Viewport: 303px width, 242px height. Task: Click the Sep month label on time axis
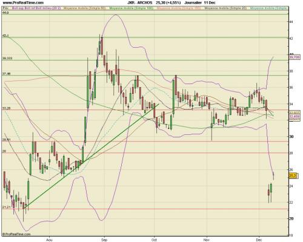point(104,240)
